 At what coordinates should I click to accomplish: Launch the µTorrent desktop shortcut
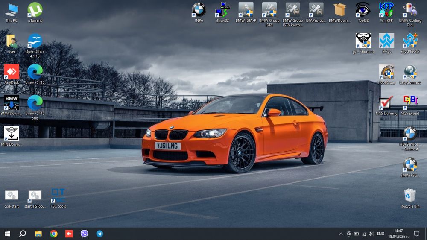pos(35,12)
